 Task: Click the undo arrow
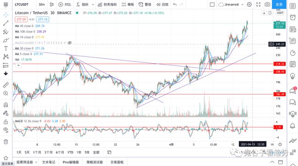pos(175,5)
